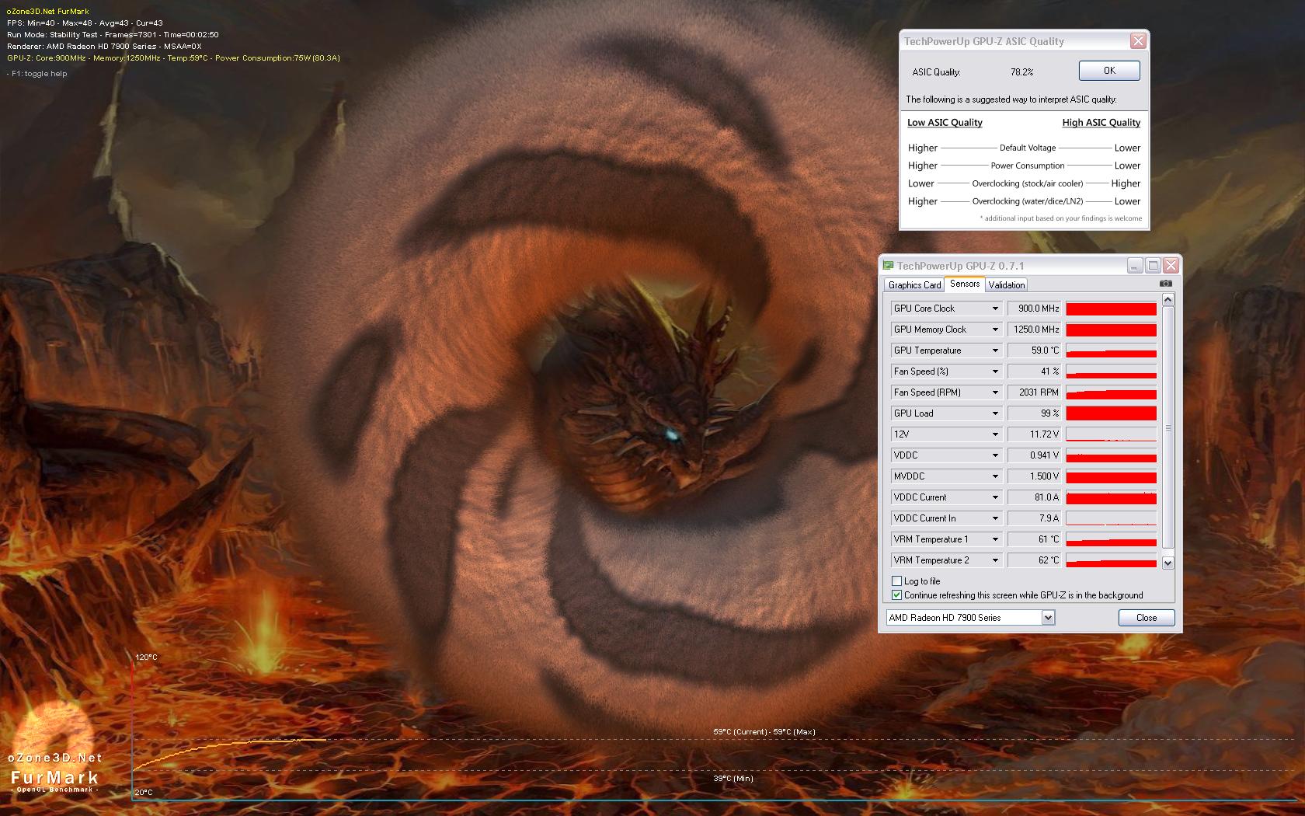Open the VRM Temperature 2 sensor dropdown
The height and width of the screenshot is (816, 1305).
(x=995, y=560)
